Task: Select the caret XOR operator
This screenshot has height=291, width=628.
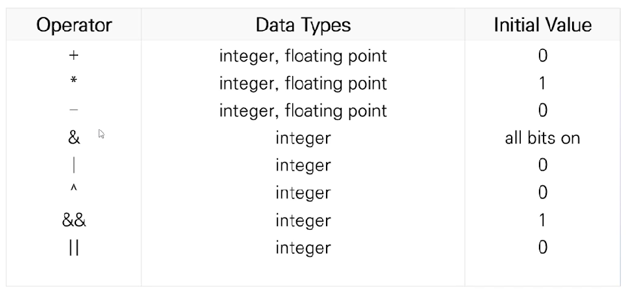Action: (x=73, y=191)
